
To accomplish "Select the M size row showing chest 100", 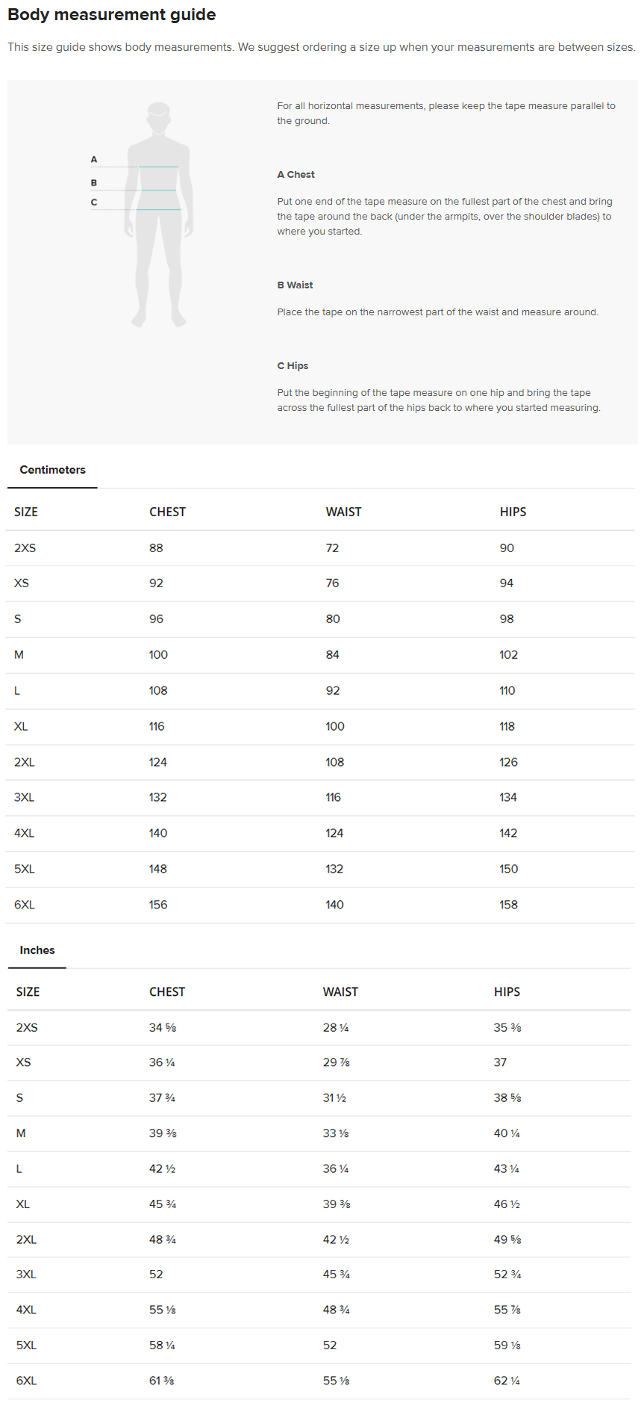I will (x=320, y=655).
